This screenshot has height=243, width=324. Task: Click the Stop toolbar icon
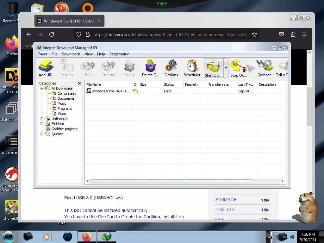(88, 68)
